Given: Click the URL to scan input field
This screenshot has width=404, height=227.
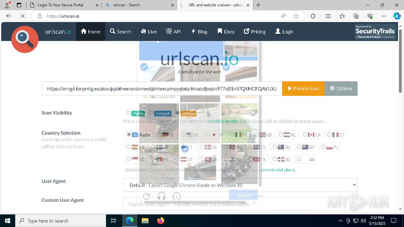Looking at the screenshot, I should (162, 89).
